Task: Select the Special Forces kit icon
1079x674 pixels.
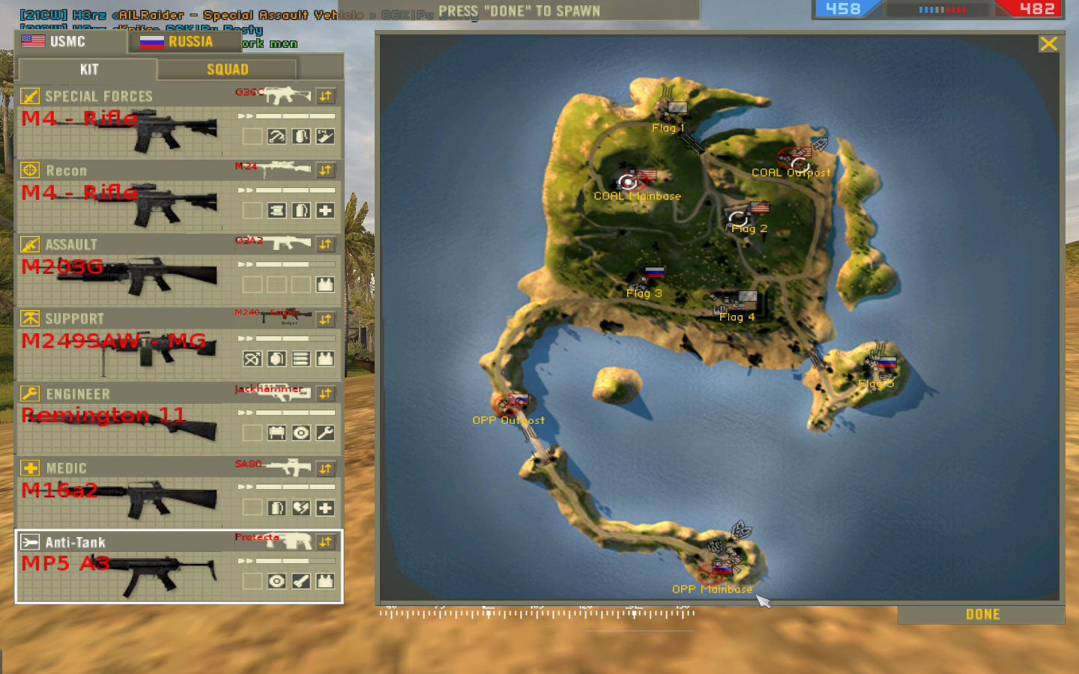Action: tap(29, 96)
